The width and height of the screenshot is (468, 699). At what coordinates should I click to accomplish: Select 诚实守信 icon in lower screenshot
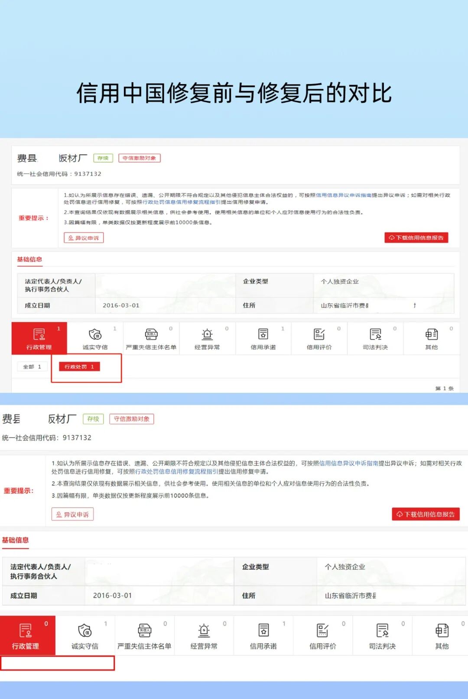pos(85,631)
